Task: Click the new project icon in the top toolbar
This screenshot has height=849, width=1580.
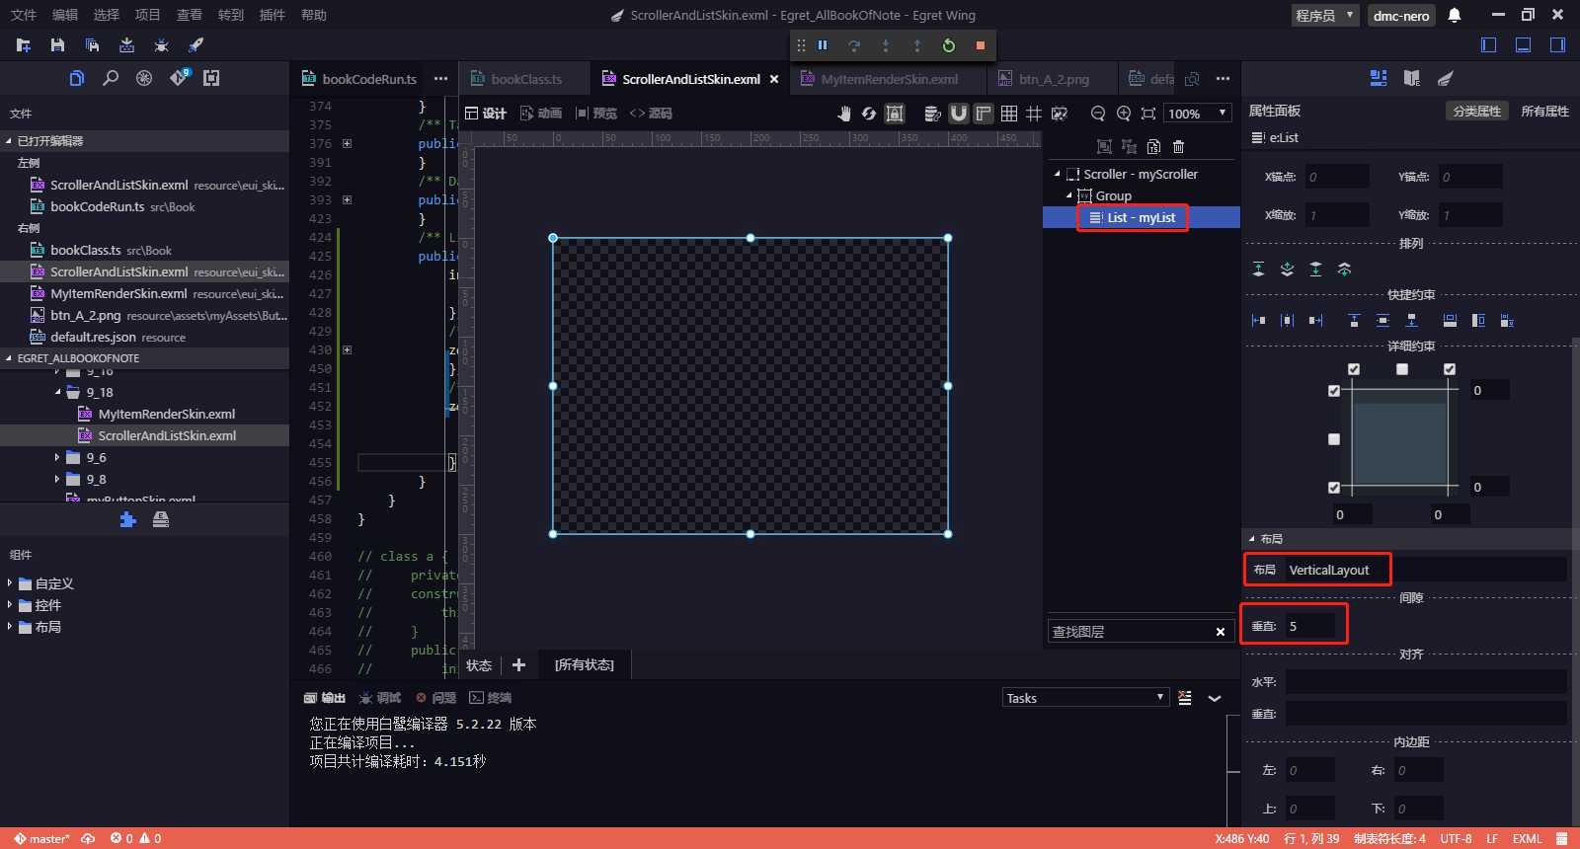Action: tap(24, 45)
